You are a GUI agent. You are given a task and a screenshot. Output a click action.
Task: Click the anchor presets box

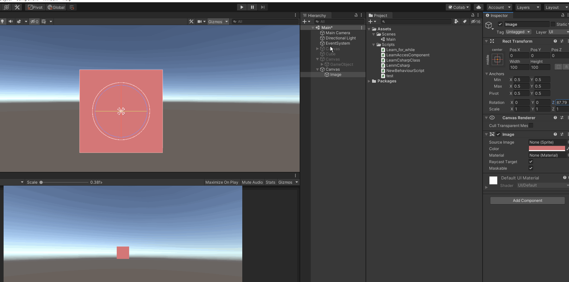(x=497, y=59)
